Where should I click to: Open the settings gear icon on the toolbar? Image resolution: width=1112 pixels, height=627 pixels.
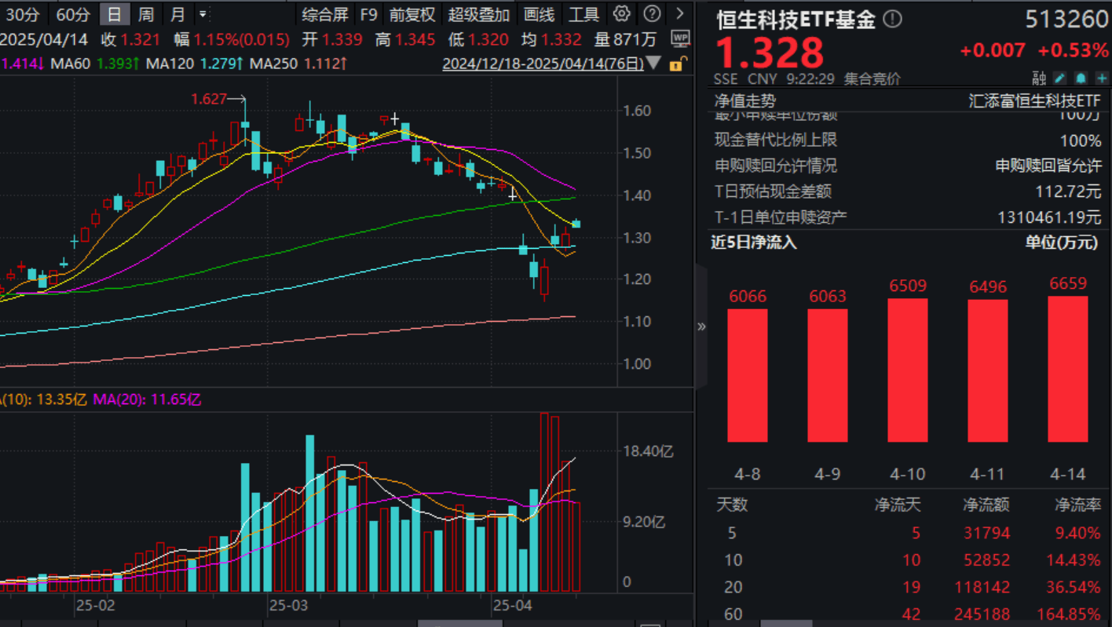pyautogui.click(x=620, y=13)
